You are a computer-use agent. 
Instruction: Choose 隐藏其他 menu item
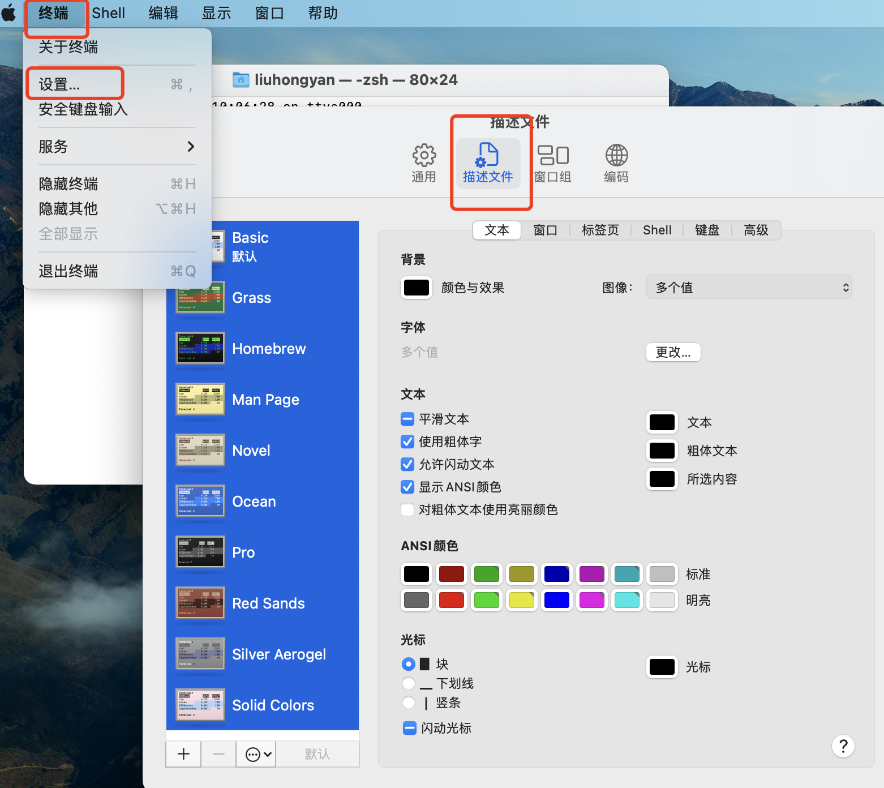click(117, 209)
